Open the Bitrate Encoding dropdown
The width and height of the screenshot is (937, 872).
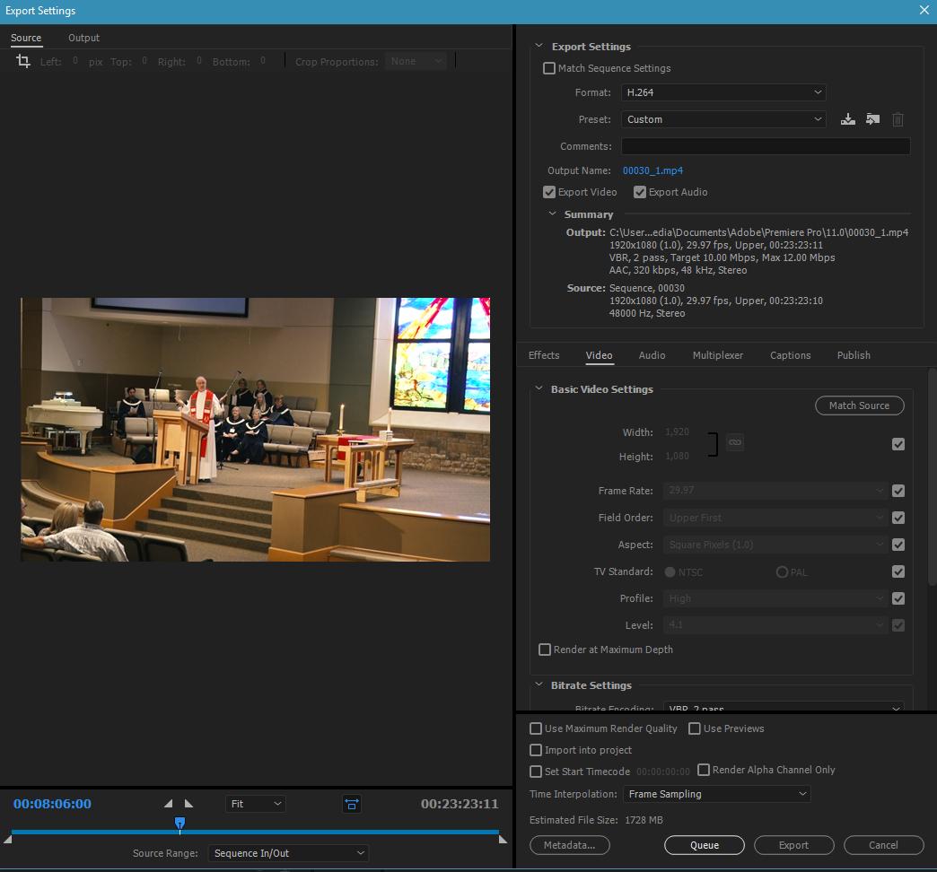784,707
